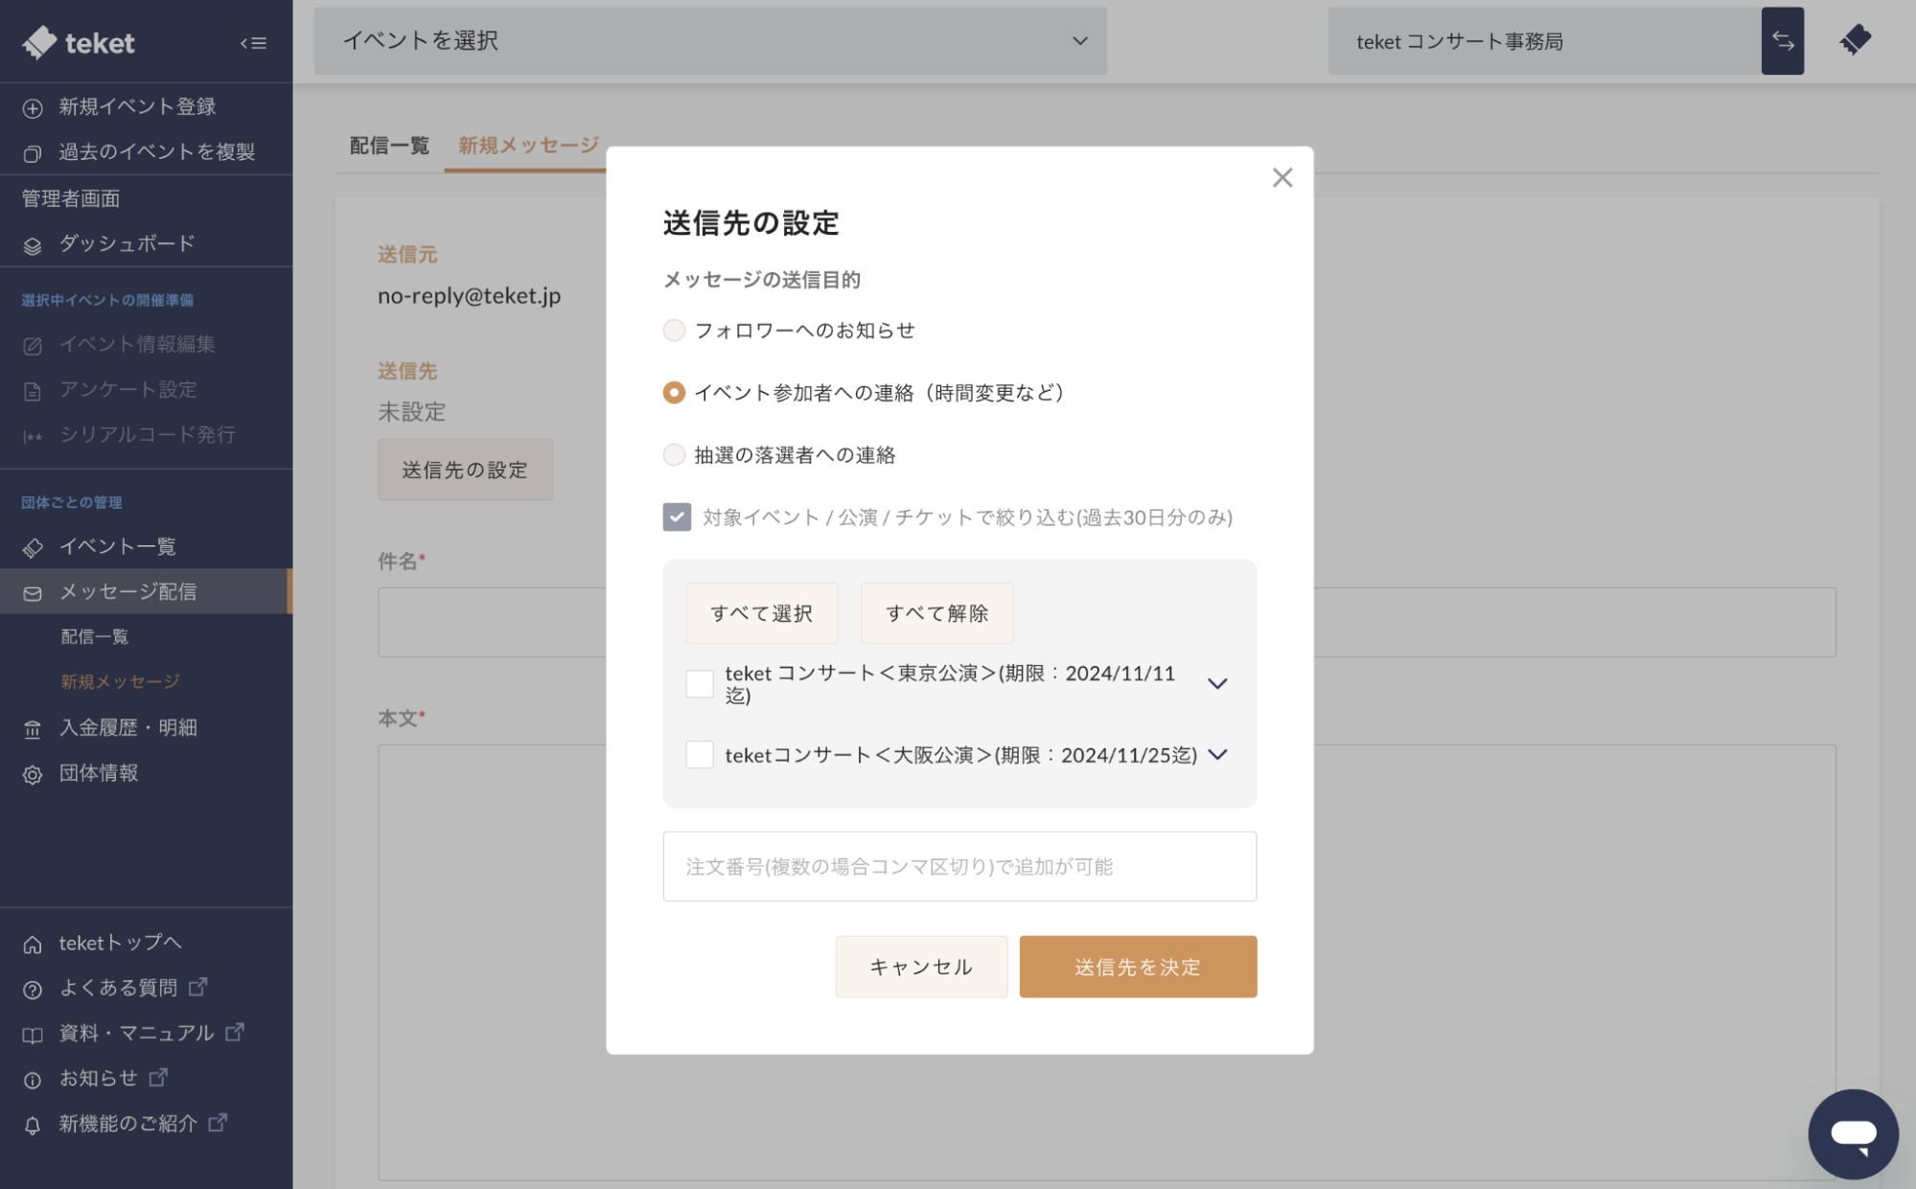The width and height of the screenshot is (1916, 1189).
Task: Click external link icon beside お知らせ
Action: pyautogui.click(x=159, y=1076)
